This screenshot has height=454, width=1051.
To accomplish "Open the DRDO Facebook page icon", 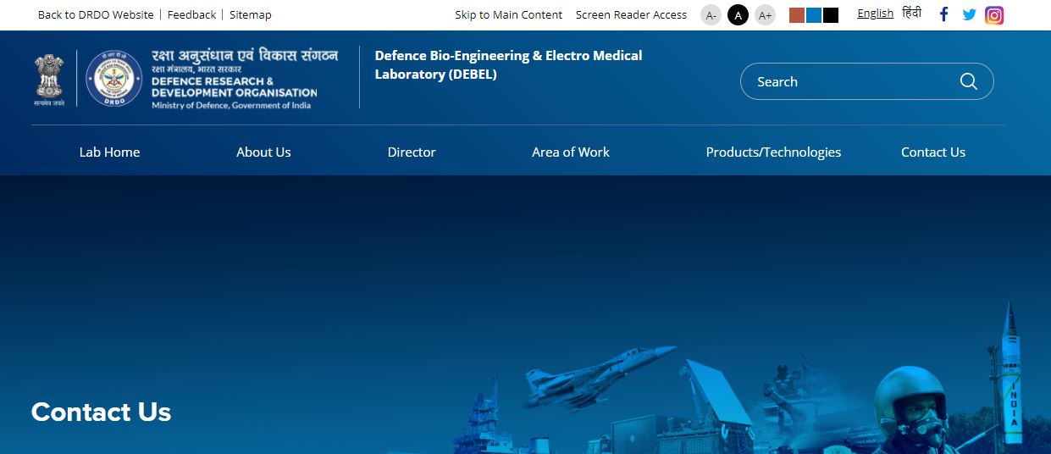I will tap(944, 14).
